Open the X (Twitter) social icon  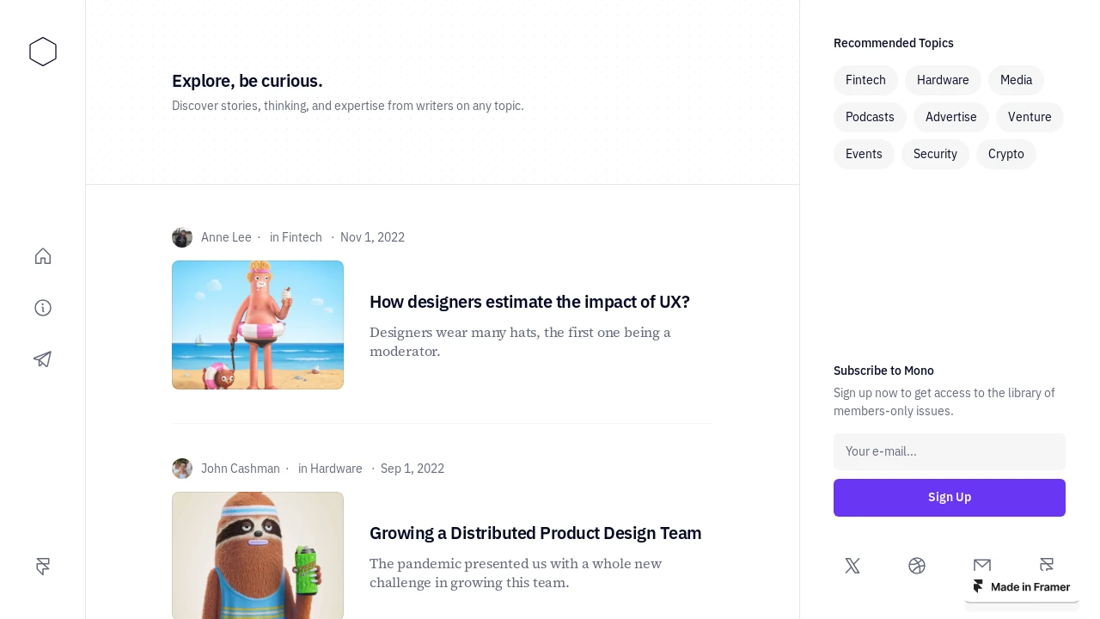(x=852, y=566)
